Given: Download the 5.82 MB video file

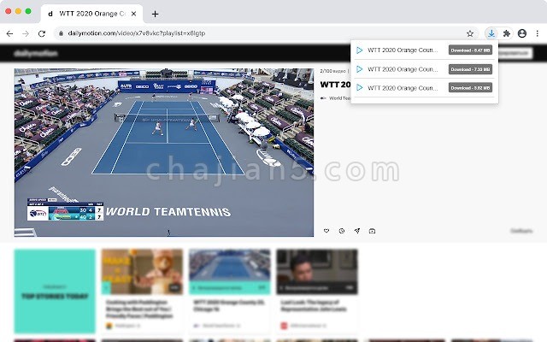Looking at the screenshot, I should pos(470,87).
